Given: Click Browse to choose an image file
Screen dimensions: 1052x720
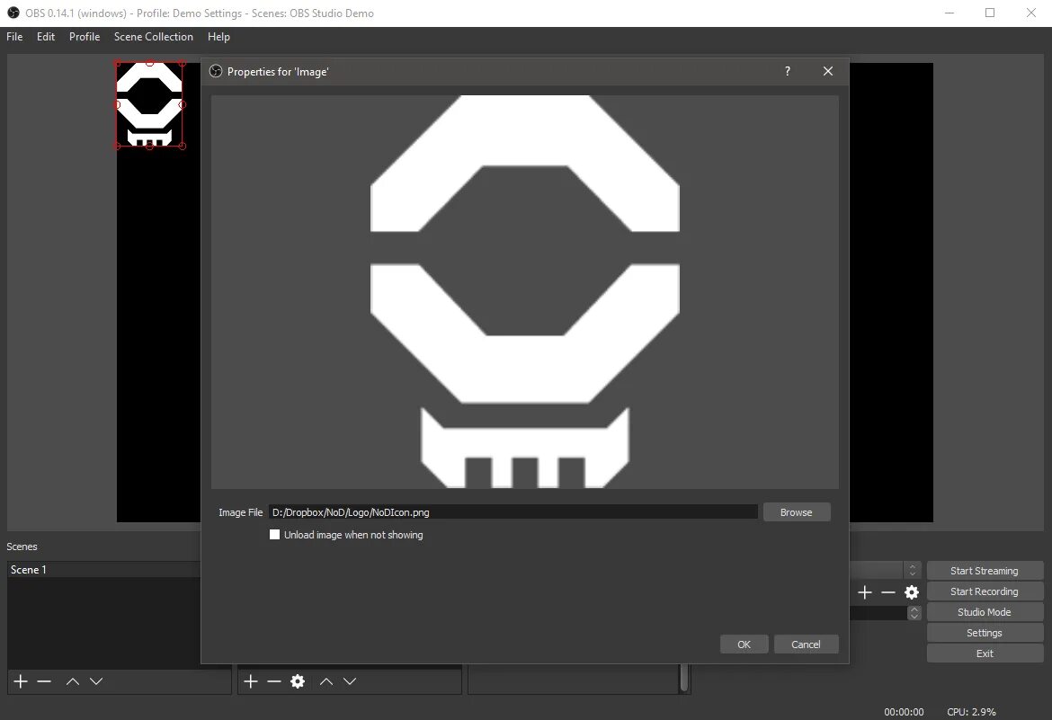Looking at the screenshot, I should [797, 512].
